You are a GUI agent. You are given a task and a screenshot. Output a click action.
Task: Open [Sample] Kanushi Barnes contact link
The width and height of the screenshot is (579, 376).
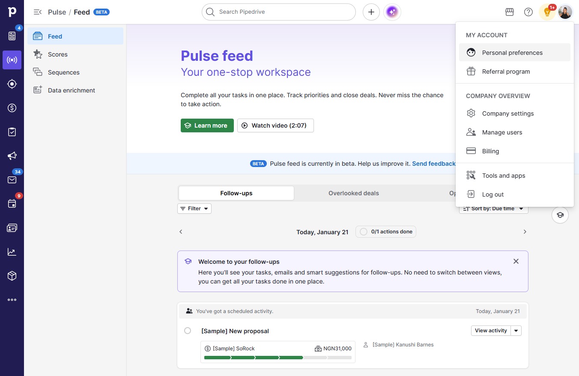tap(403, 344)
